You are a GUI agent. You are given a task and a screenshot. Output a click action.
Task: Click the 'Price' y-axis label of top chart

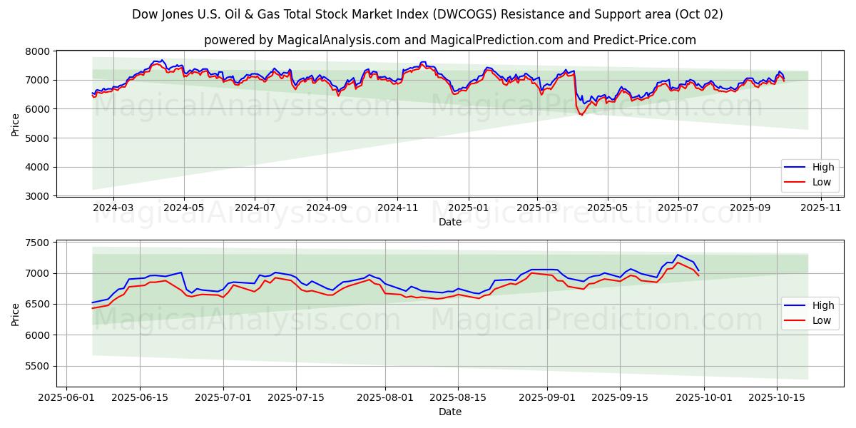[16, 124]
